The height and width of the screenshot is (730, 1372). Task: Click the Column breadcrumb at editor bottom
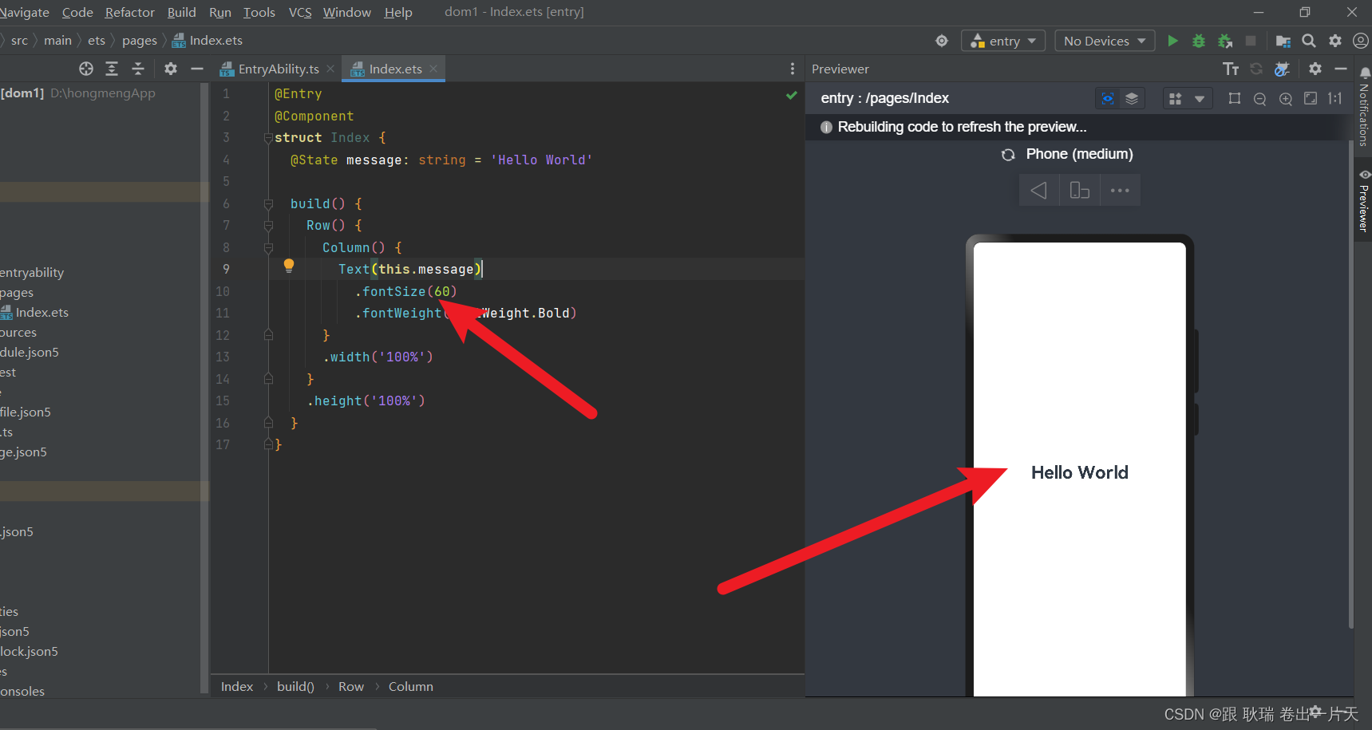tap(410, 687)
